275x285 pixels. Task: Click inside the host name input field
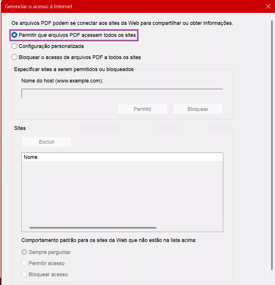122,93
